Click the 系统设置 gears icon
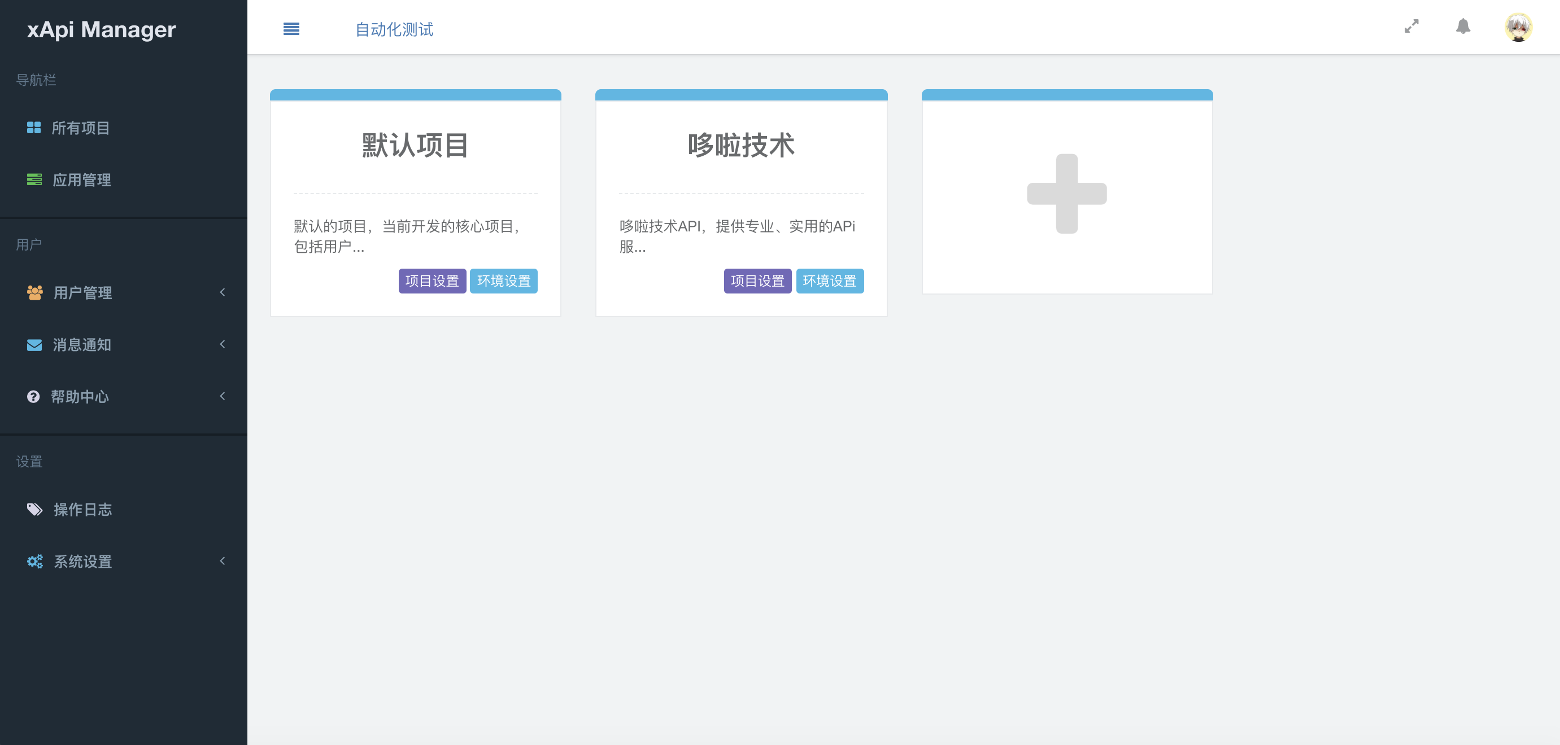 [34, 562]
